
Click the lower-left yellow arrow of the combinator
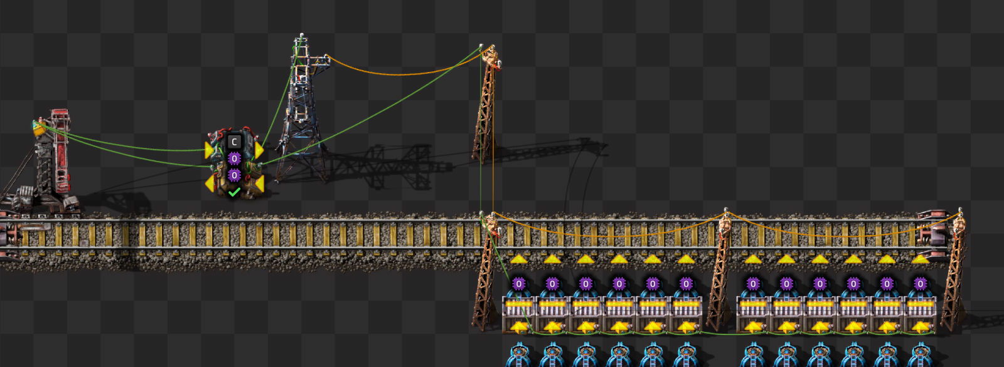[x=210, y=184]
